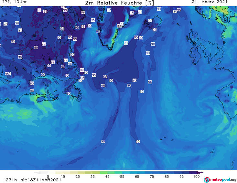Click the '950' contour label on the map

click(8, 74)
